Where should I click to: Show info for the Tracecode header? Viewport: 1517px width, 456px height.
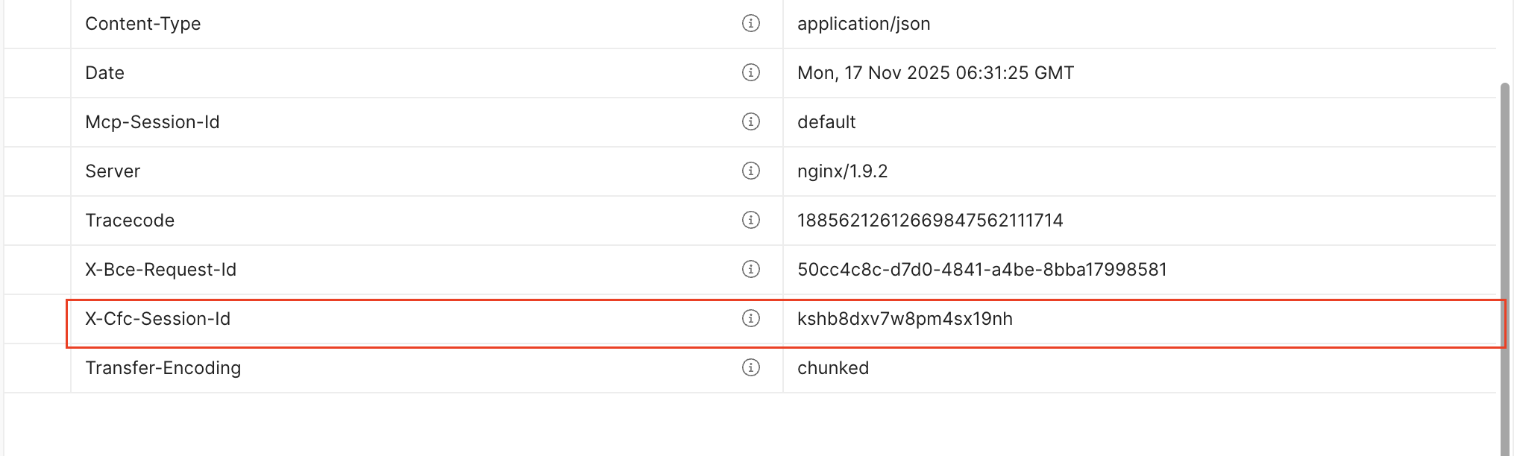750,221
